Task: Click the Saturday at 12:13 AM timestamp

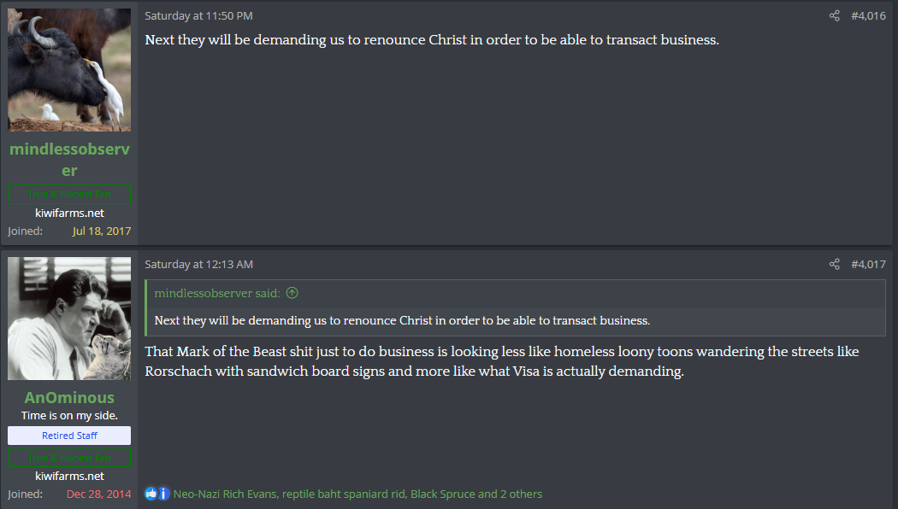Action: click(198, 265)
